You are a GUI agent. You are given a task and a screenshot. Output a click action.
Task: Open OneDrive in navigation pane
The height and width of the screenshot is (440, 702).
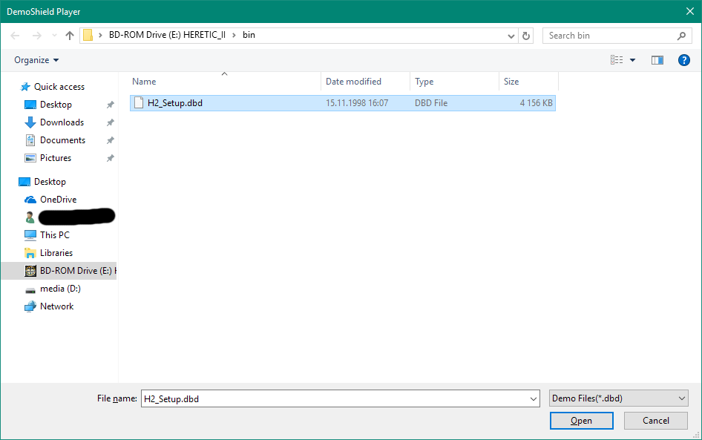pos(58,200)
